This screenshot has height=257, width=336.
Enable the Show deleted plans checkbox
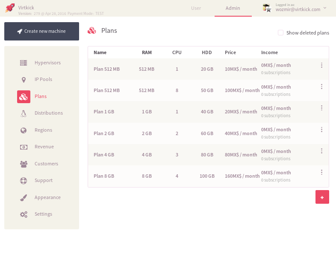[x=280, y=33]
